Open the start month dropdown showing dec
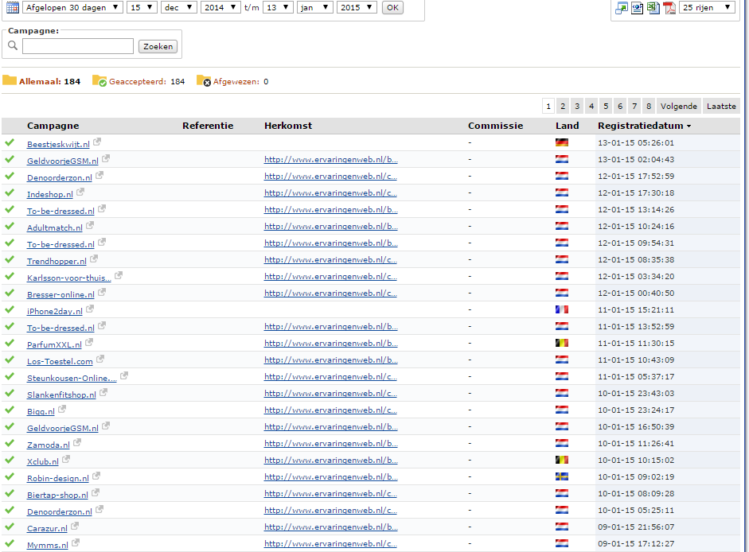Screen dimensions: 749x552 click(178, 7)
